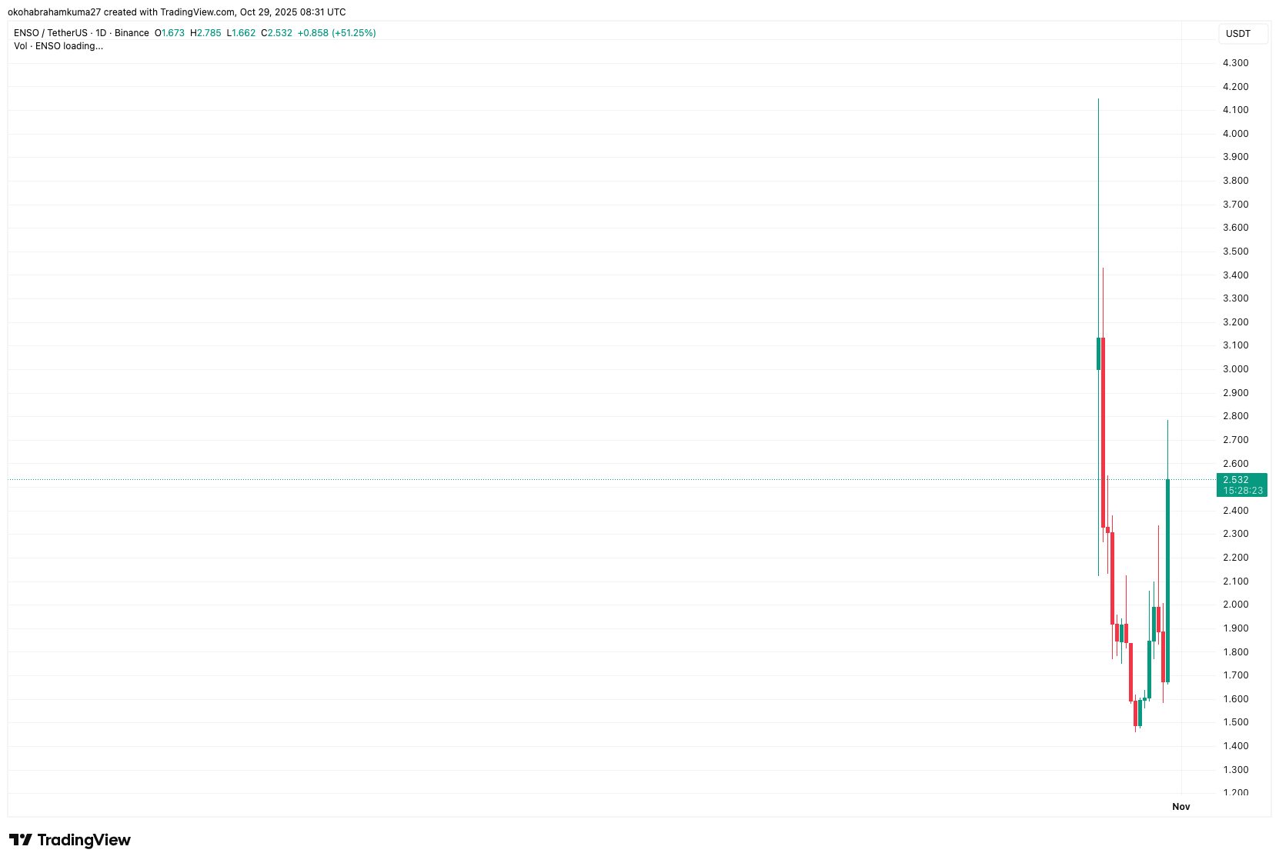The height and width of the screenshot is (863, 1279).
Task: Click the tall red candle body near 3.100
Action: [1103, 431]
